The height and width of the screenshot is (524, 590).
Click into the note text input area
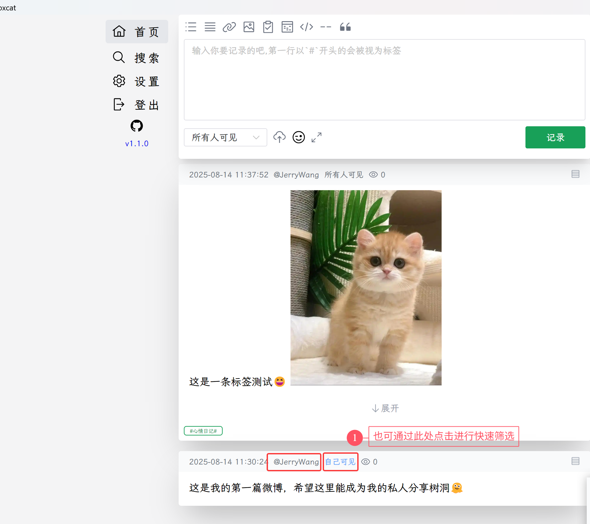click(x=385, y=80)
